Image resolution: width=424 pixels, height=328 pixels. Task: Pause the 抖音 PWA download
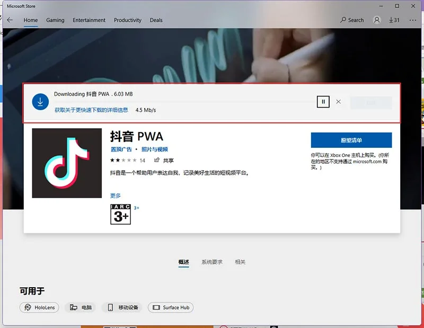coord(323,102)
